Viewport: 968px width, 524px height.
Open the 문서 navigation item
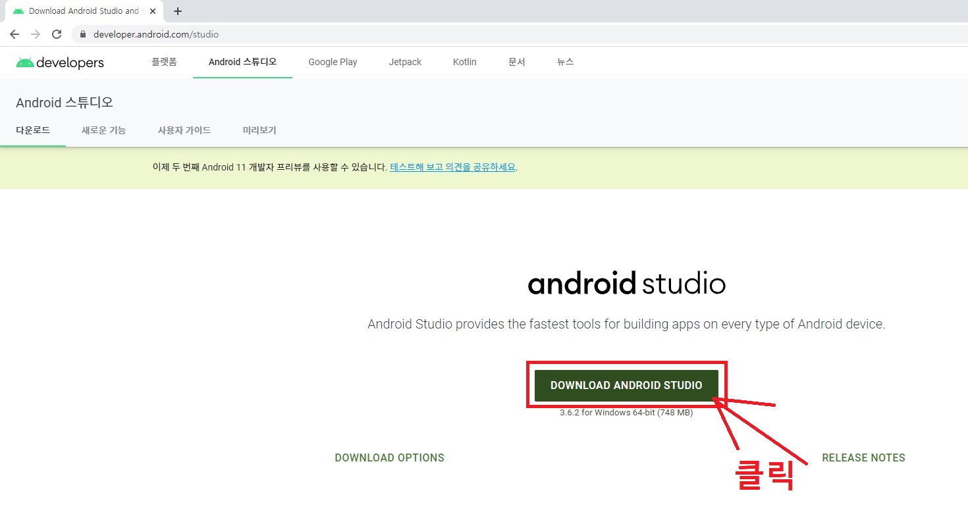coord(517,62)
